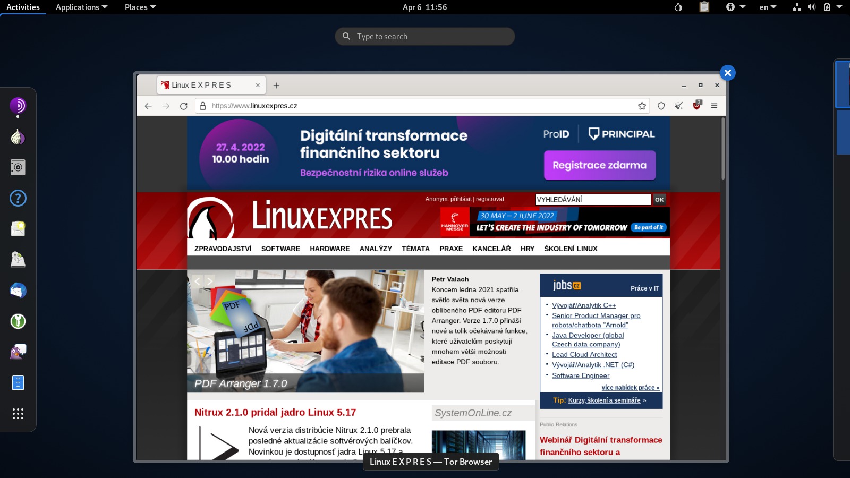Screen dimensions: 850x478
Task: Expand the system menu arrow
Action: [839, 7]
